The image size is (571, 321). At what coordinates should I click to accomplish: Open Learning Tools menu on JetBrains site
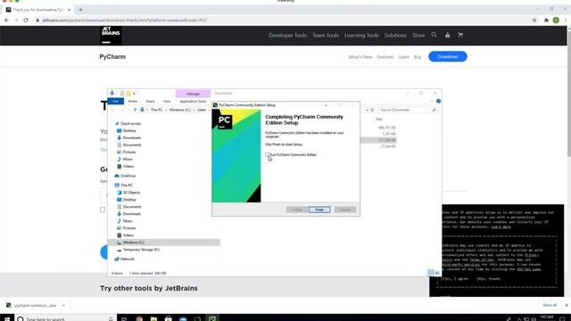pyautogui.click(x=361, y=36)
